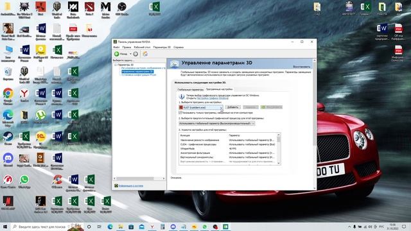Open 'Рабочий стол' menu

tap(142, 47)
